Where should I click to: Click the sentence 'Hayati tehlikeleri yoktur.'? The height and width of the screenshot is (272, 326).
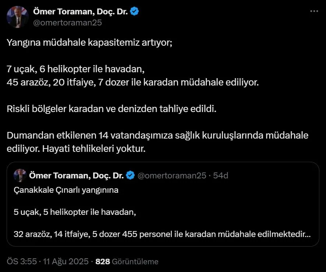click(94, 149)
